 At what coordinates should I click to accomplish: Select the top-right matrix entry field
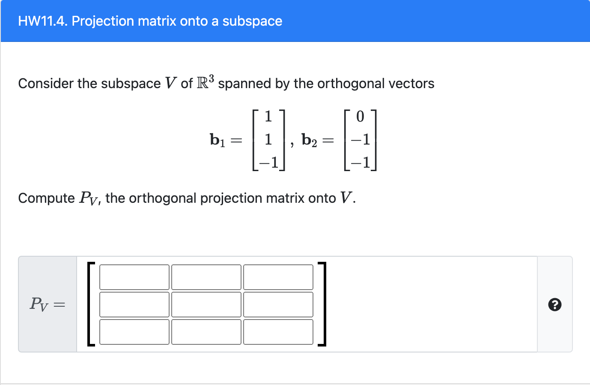click(278, 277)
